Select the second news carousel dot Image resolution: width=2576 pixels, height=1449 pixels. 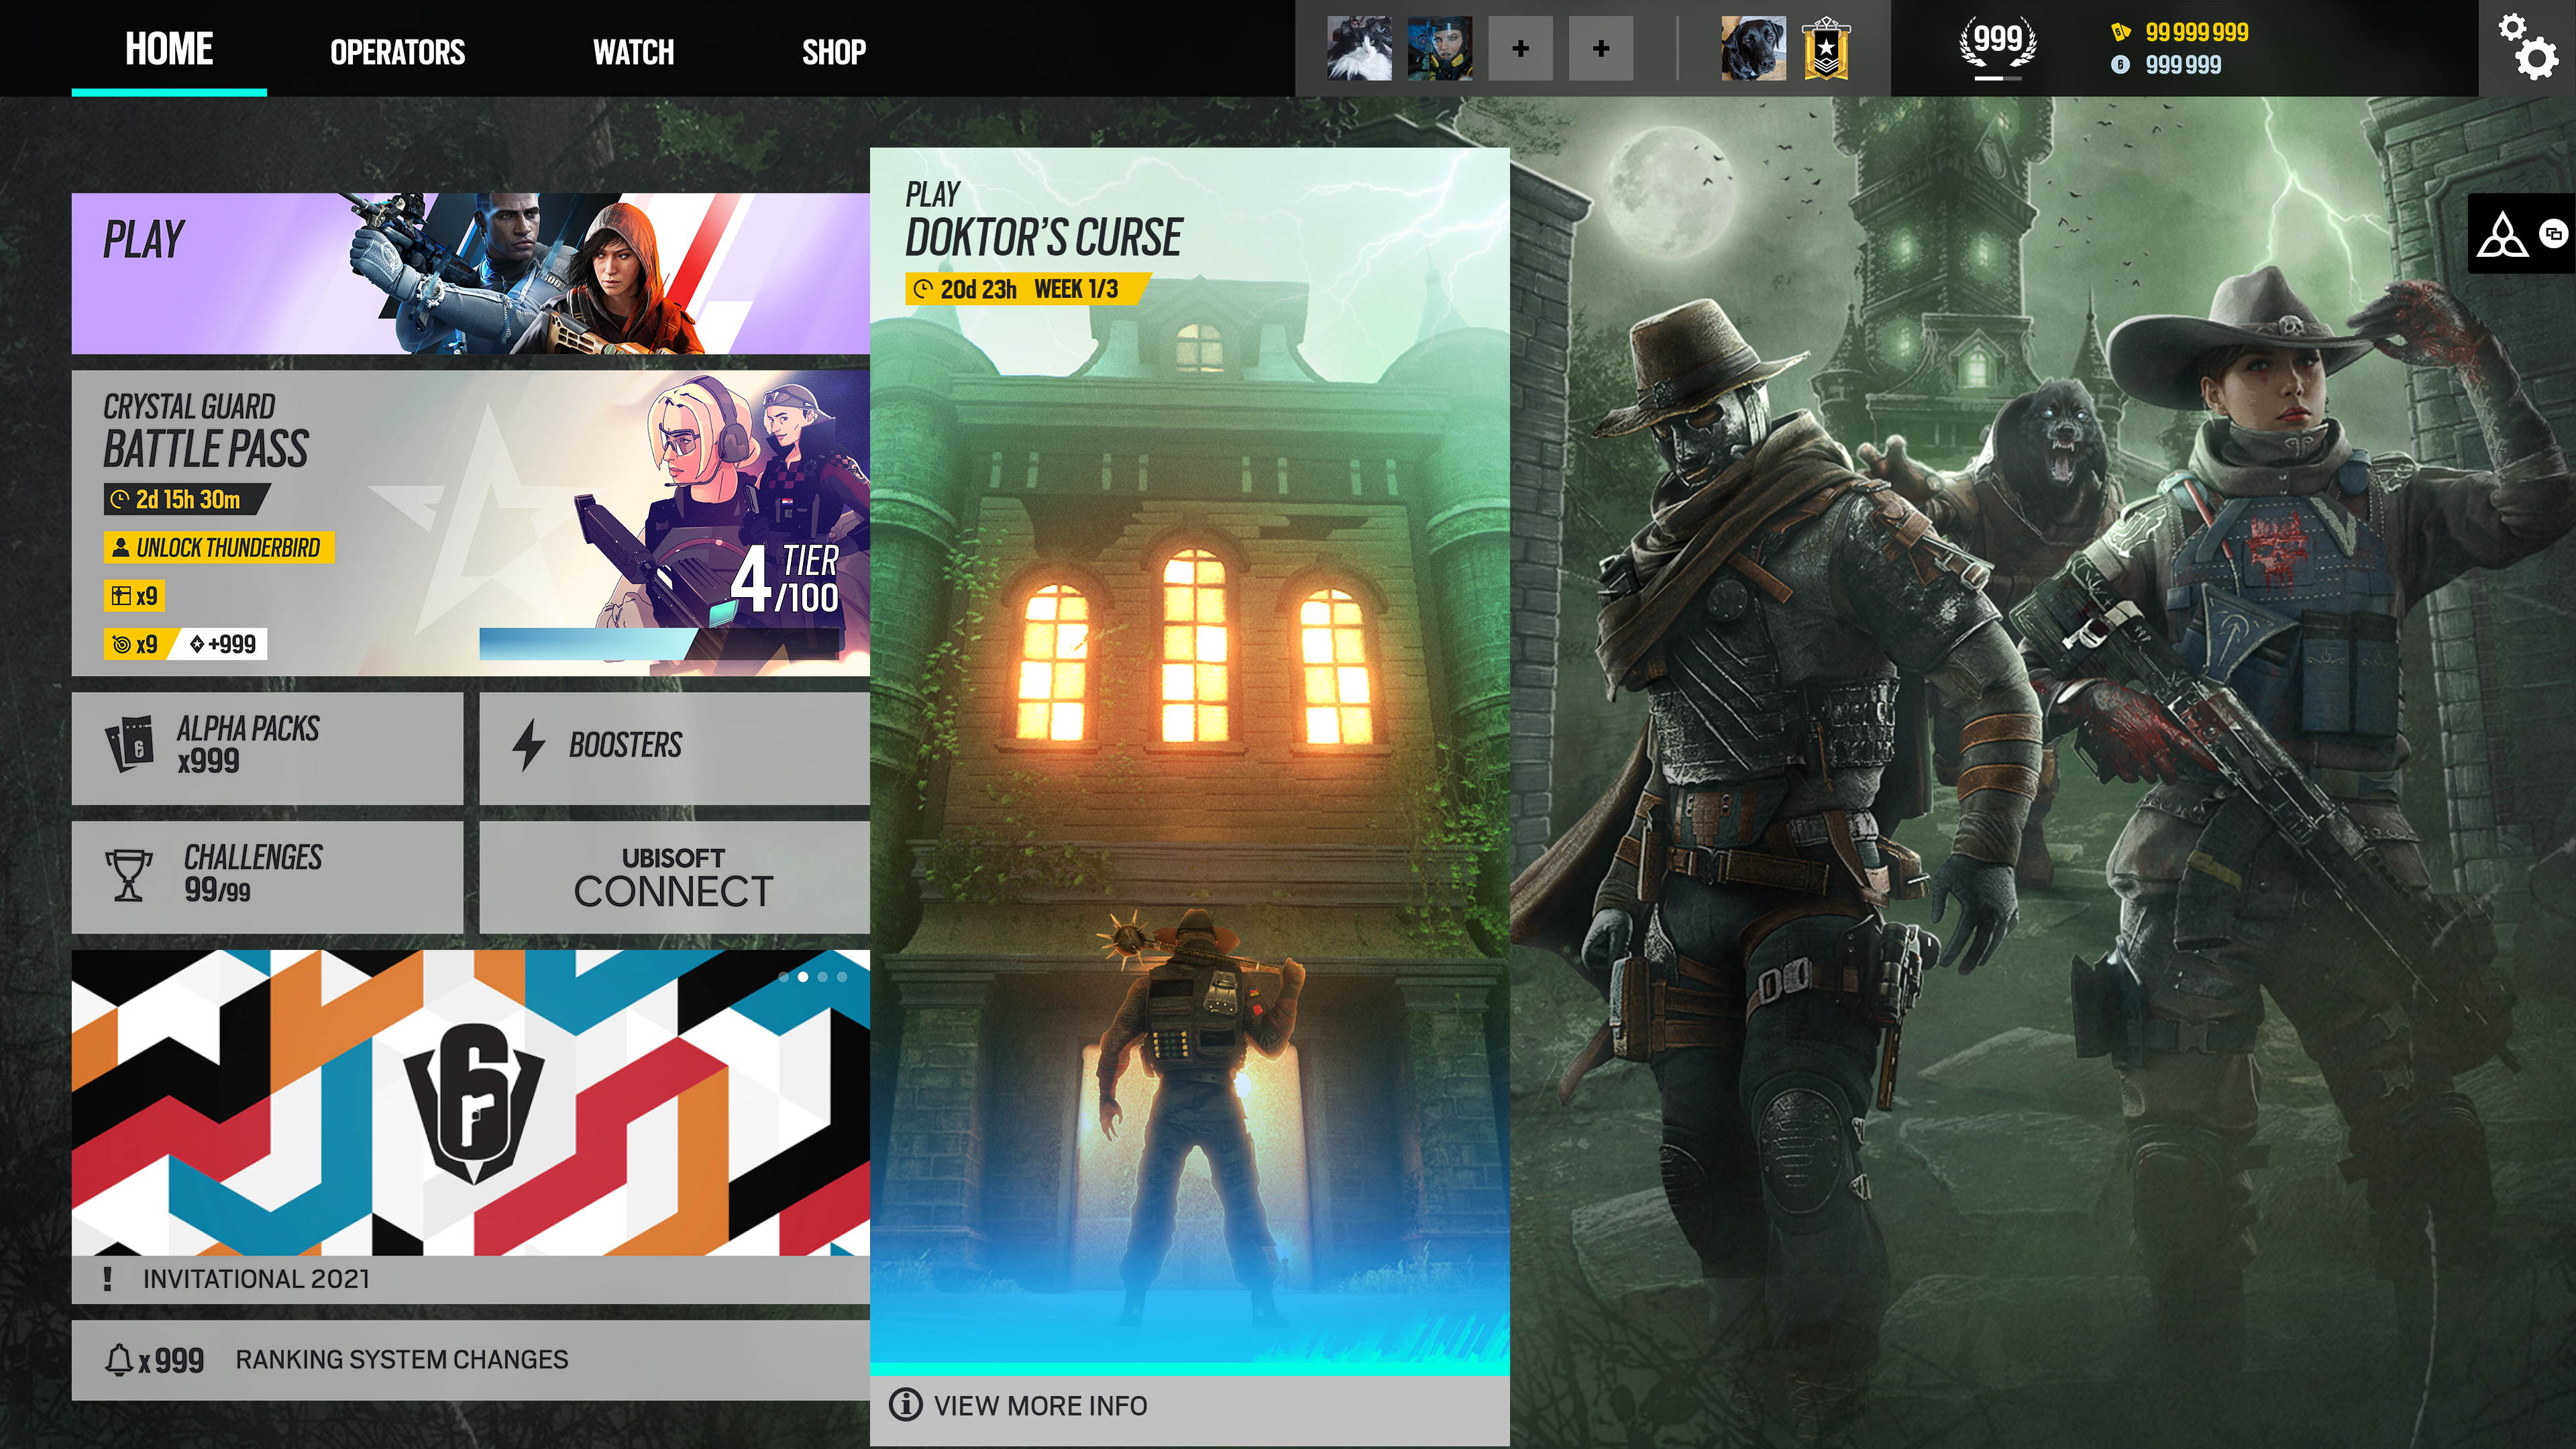[x=802, y=976]
